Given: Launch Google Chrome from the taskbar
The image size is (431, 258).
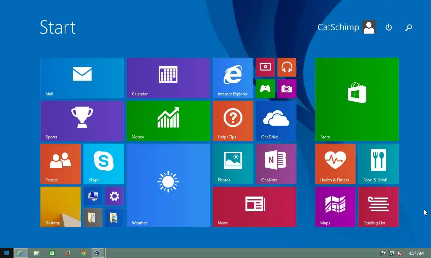Looking at the screenshot, I should pyautogui.click(x=83, y=253).
